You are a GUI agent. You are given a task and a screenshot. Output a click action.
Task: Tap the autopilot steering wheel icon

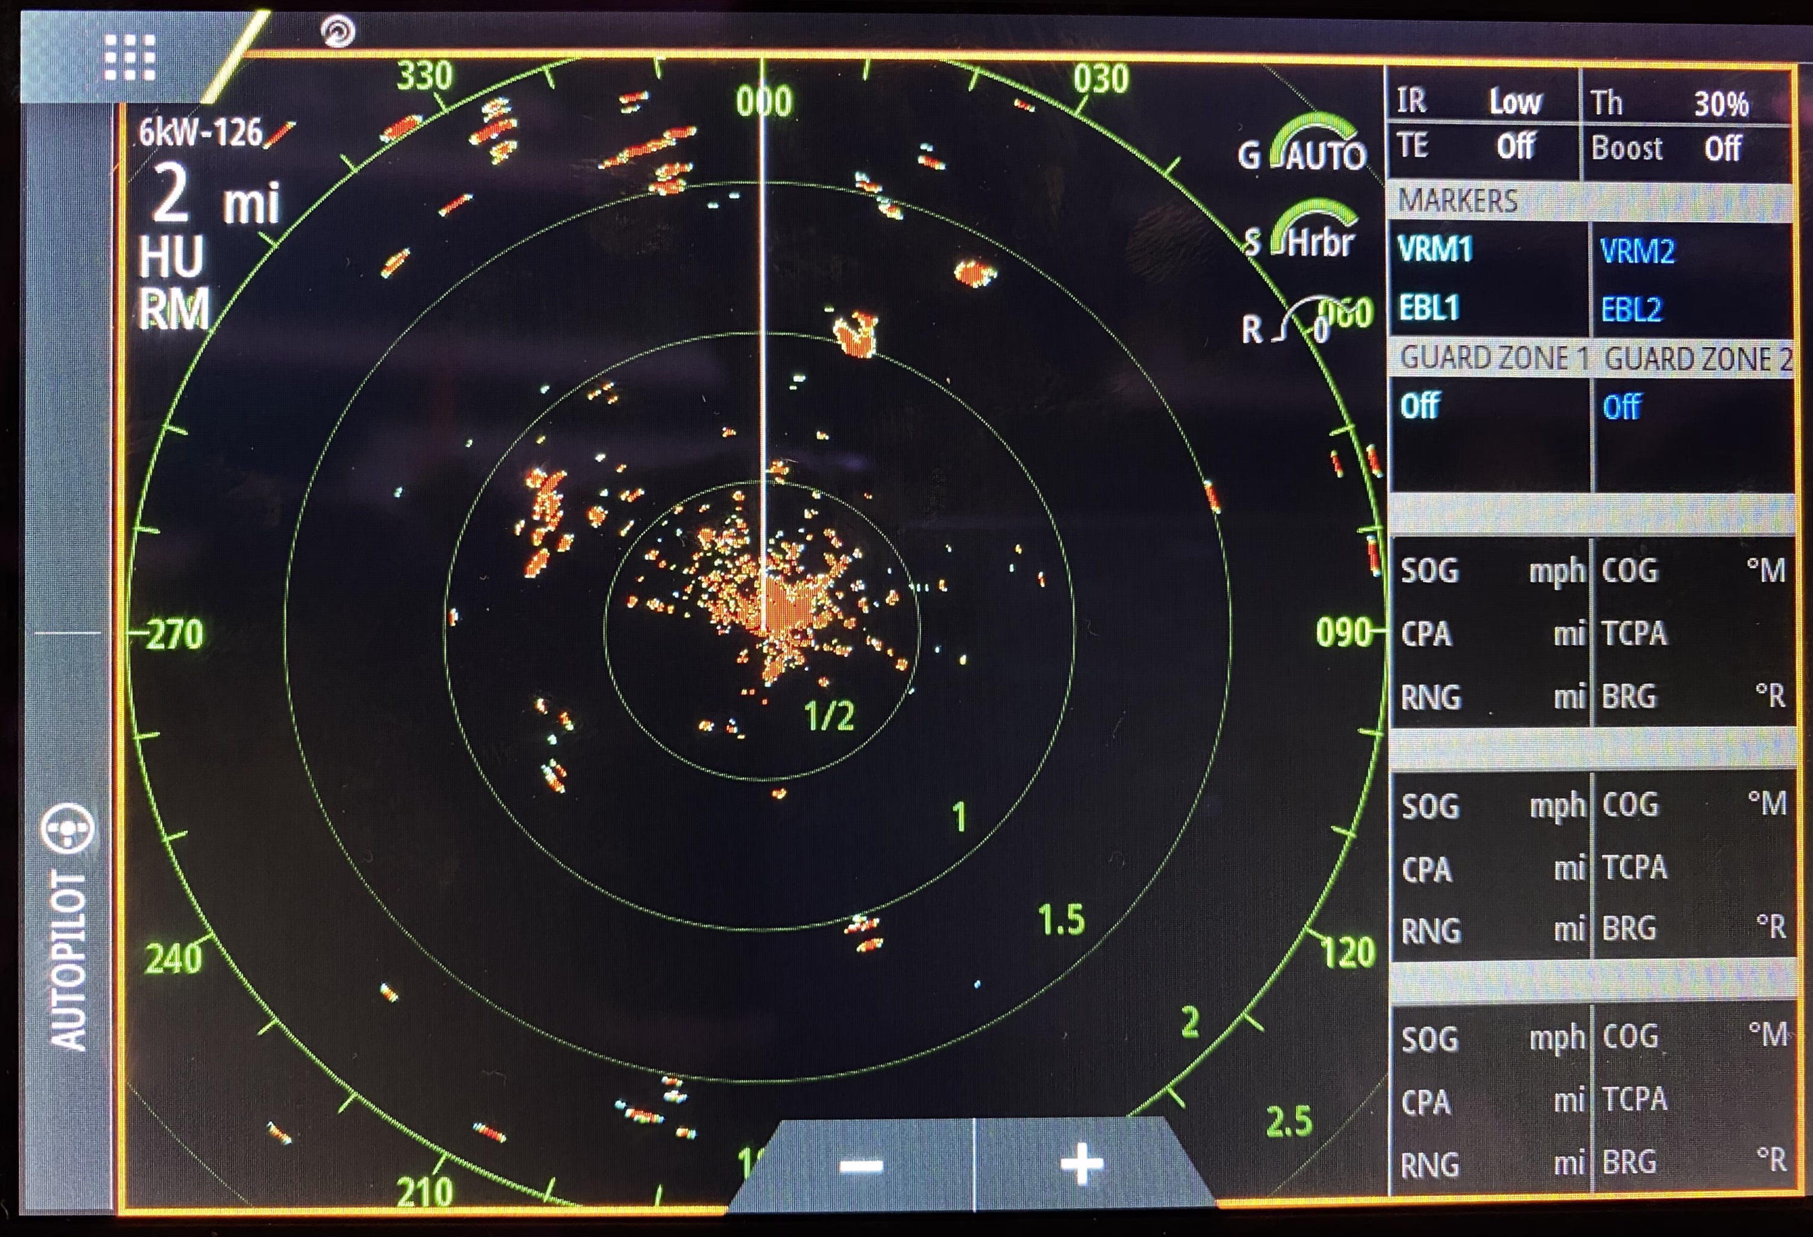68,827
